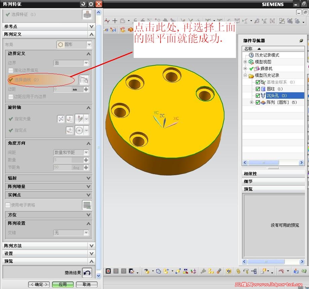Screen dimensions: 309x289
Task: Click the record movie icon in the bottom toolbar
Action: pos(108,271)
